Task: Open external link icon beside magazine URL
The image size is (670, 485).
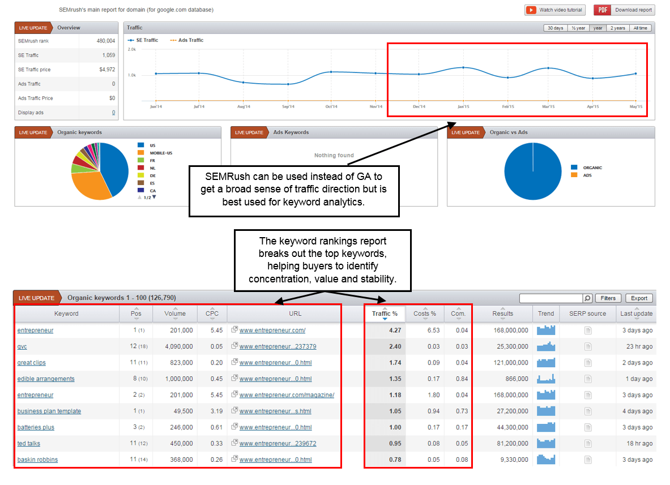Action: pyautogui.click(x=234, y=394)
